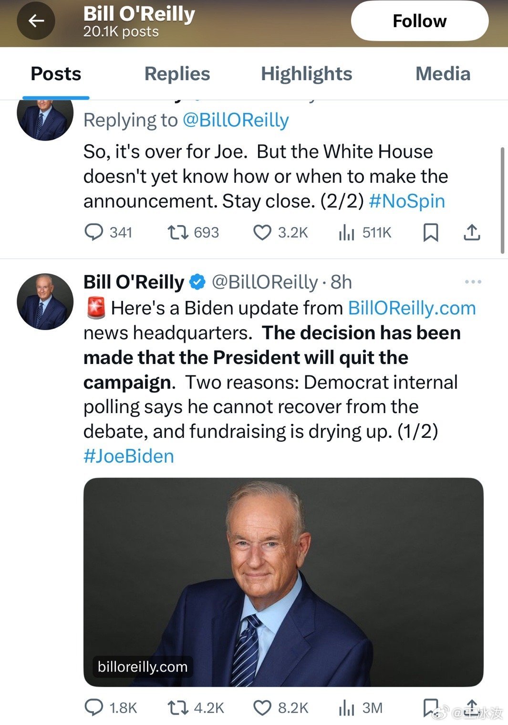Retweet the 'over for Joe' tweet
Screen dimensions: 508x725
(x=177, y=232)
